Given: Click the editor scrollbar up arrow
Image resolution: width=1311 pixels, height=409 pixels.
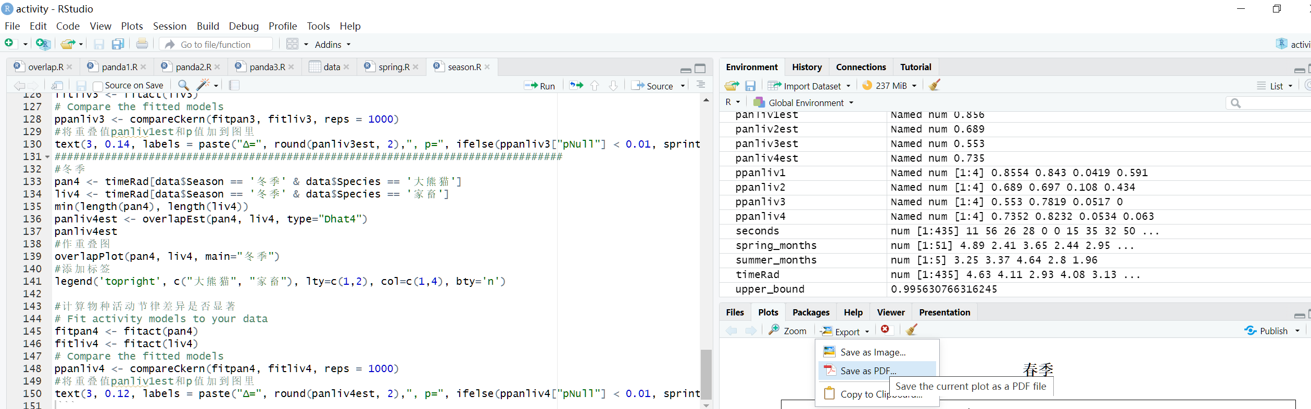Looking at the screenshot, I should click(x=706, y=100).
